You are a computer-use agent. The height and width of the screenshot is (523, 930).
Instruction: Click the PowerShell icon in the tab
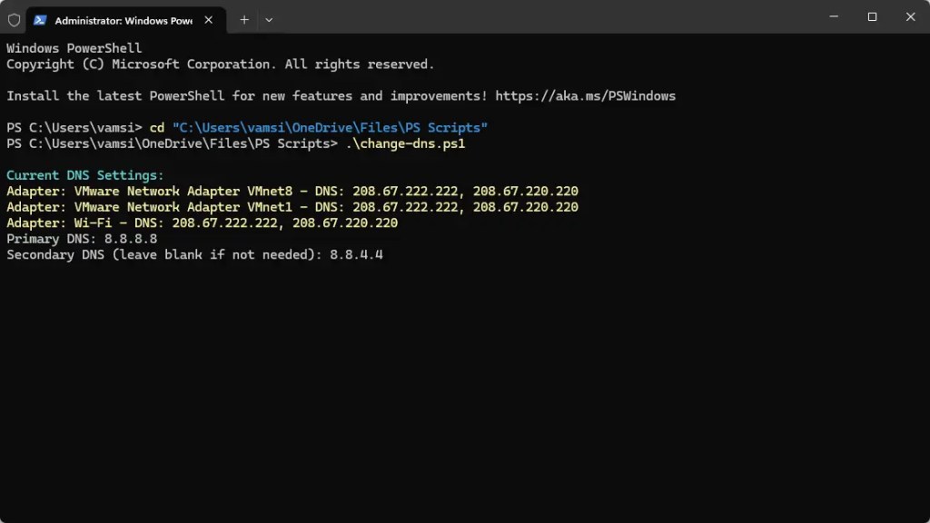40,20
